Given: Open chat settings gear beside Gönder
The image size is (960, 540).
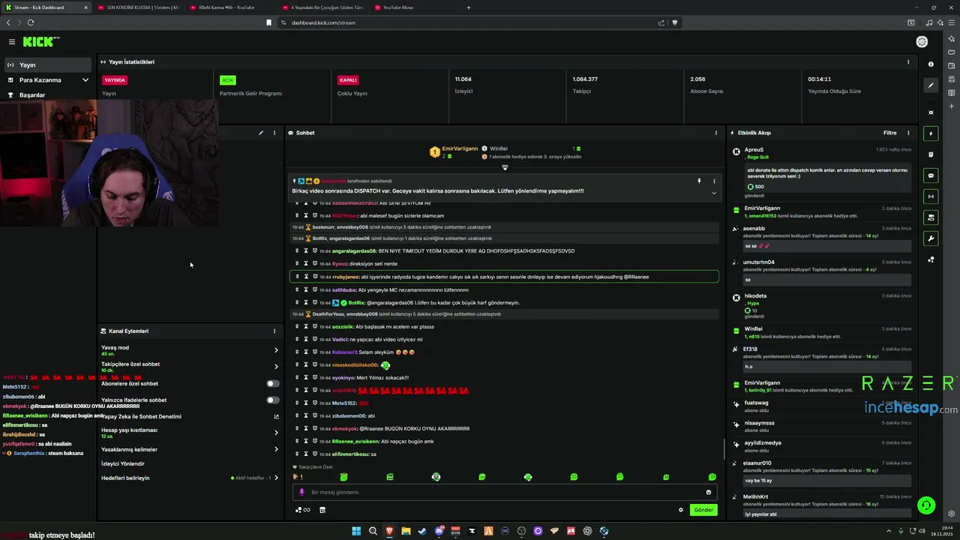Looking at the screenshot, I should pos(681,510).
